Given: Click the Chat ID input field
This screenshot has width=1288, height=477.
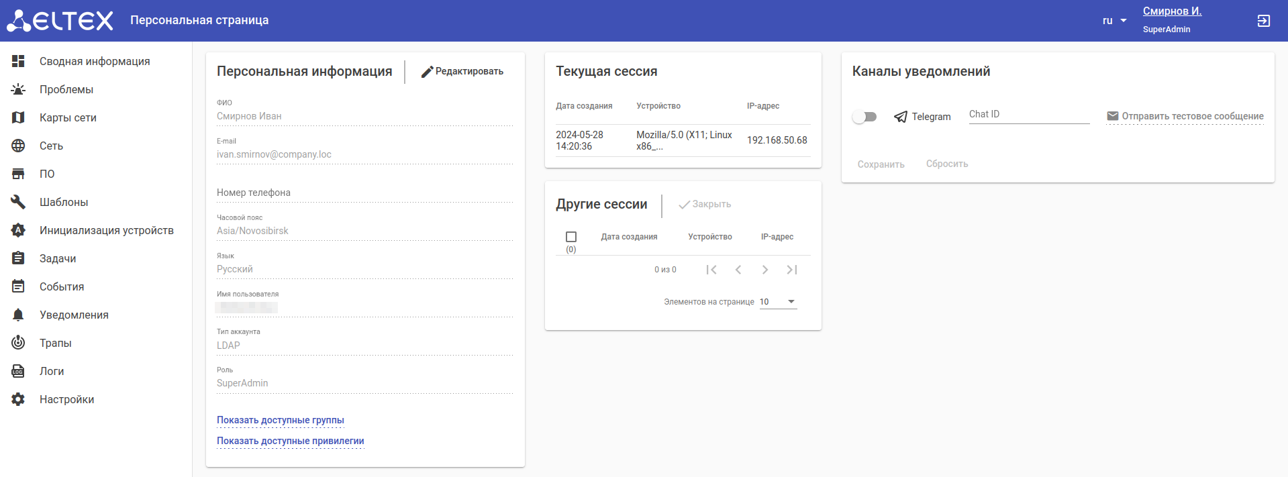Looking at the screenshot, I should (1030, 115).
